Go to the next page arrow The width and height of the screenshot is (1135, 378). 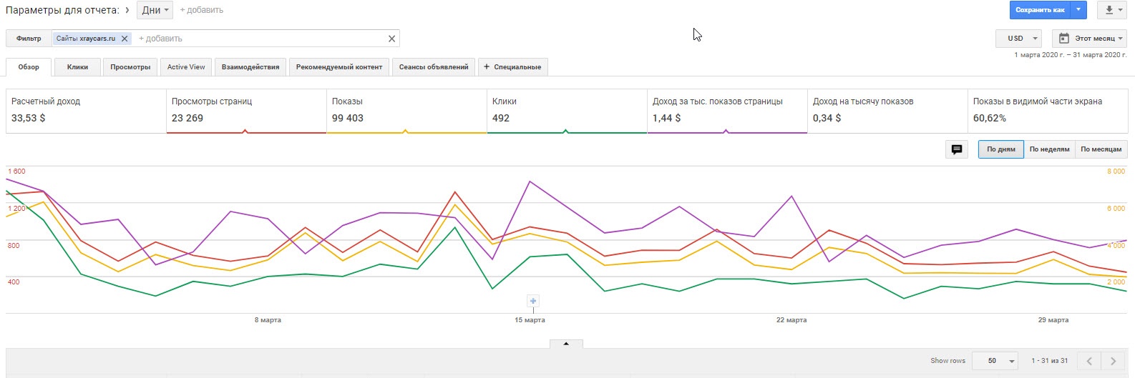[1112, 361]
